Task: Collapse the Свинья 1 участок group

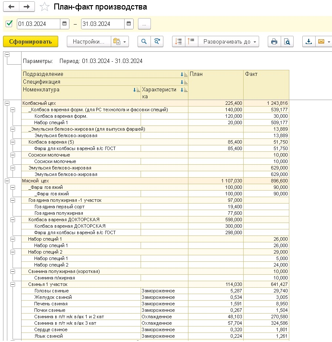Action: pyautogui.click(x=13, y=284)
